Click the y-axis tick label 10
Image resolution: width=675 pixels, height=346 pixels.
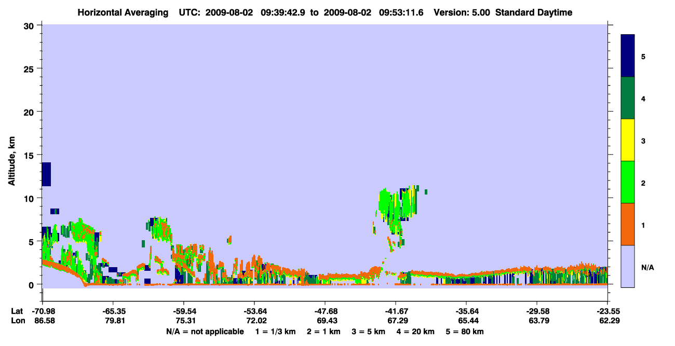(x=30, y=198)
